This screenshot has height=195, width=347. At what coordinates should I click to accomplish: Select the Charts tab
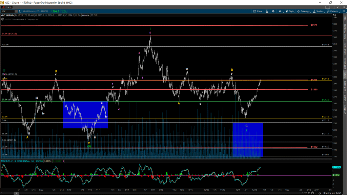point(7,7)
